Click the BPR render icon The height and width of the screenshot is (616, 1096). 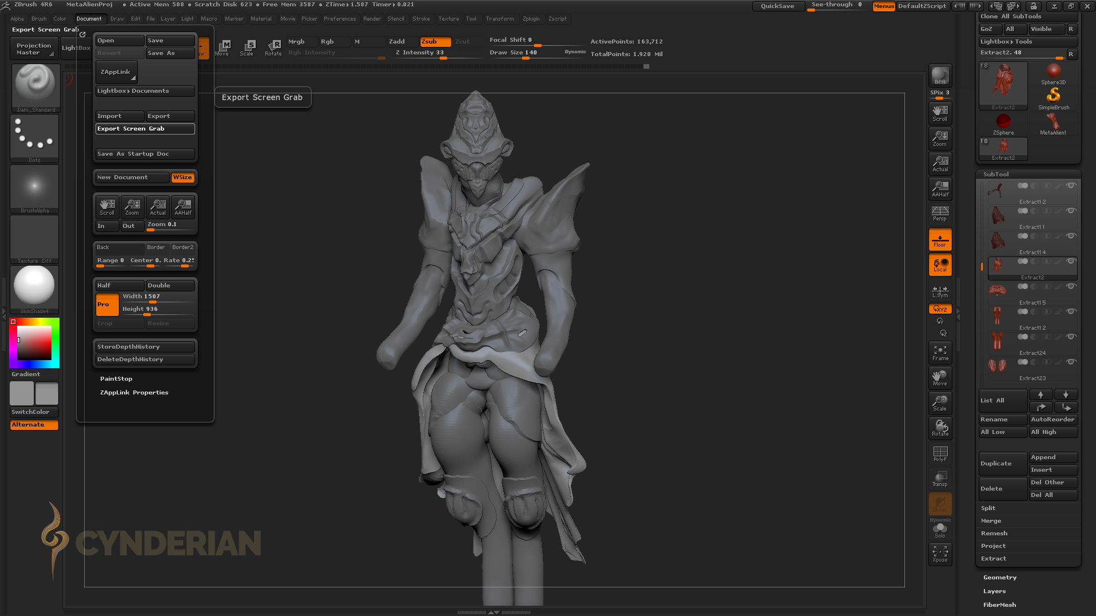940,76
